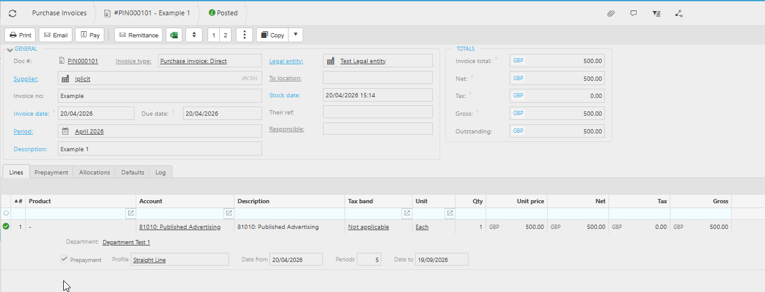Open the Iplicit supplier link
Screen dimensions: 765x292
(82, 79)
